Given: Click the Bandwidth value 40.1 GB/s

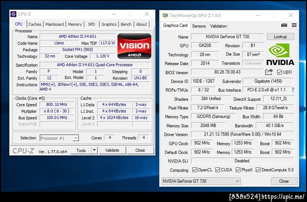Looking at the screenshot, I should pos(275,125).
